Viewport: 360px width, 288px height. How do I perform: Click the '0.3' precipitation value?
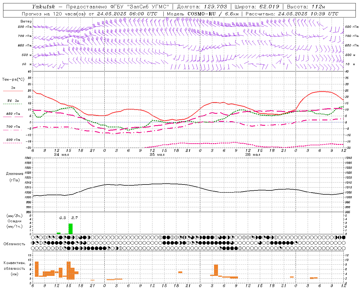62,218
